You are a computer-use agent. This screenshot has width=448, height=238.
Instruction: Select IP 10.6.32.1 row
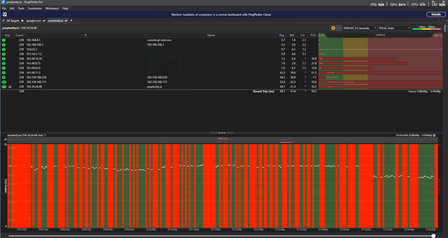pos(32,49)
